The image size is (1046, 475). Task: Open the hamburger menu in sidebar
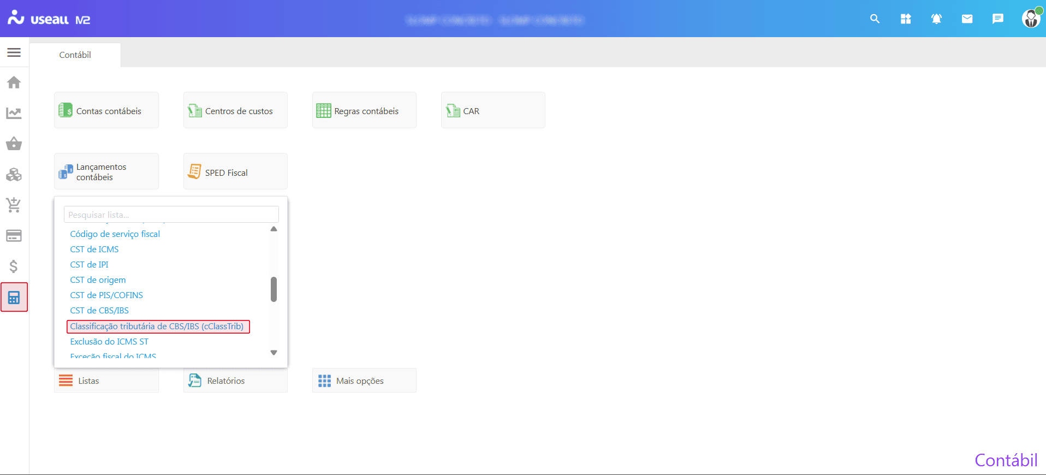click(14, 52)
